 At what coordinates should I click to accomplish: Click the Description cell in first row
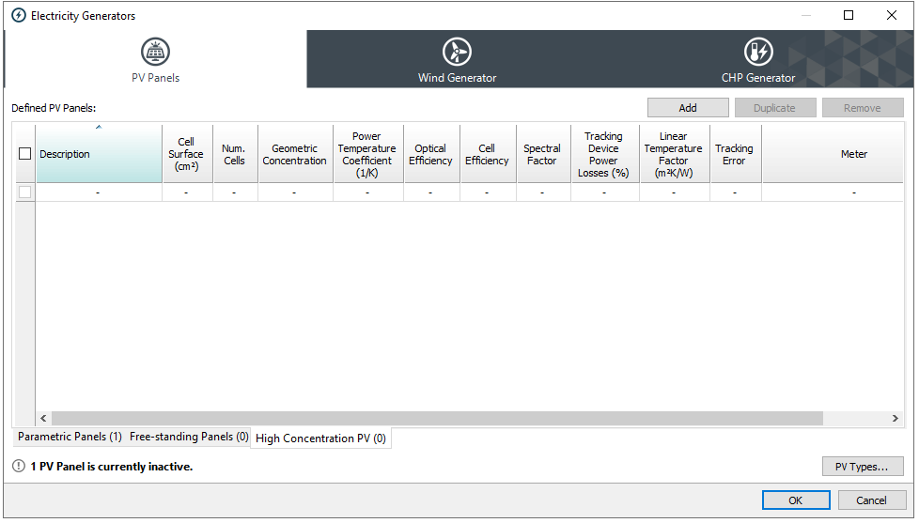(99, 192)
